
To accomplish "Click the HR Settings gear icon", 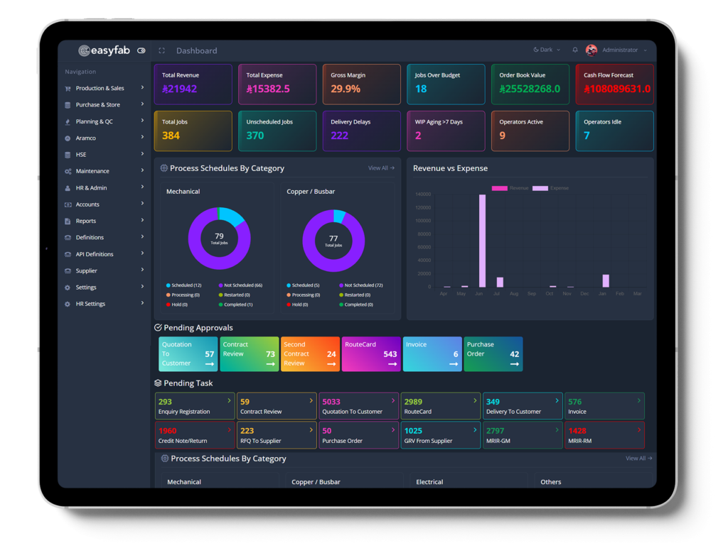I will [68, 305].
